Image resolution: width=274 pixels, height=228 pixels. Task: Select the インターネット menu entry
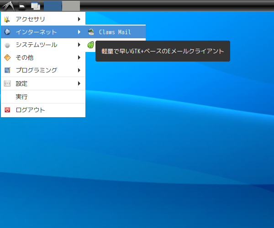tap(43, 32)
